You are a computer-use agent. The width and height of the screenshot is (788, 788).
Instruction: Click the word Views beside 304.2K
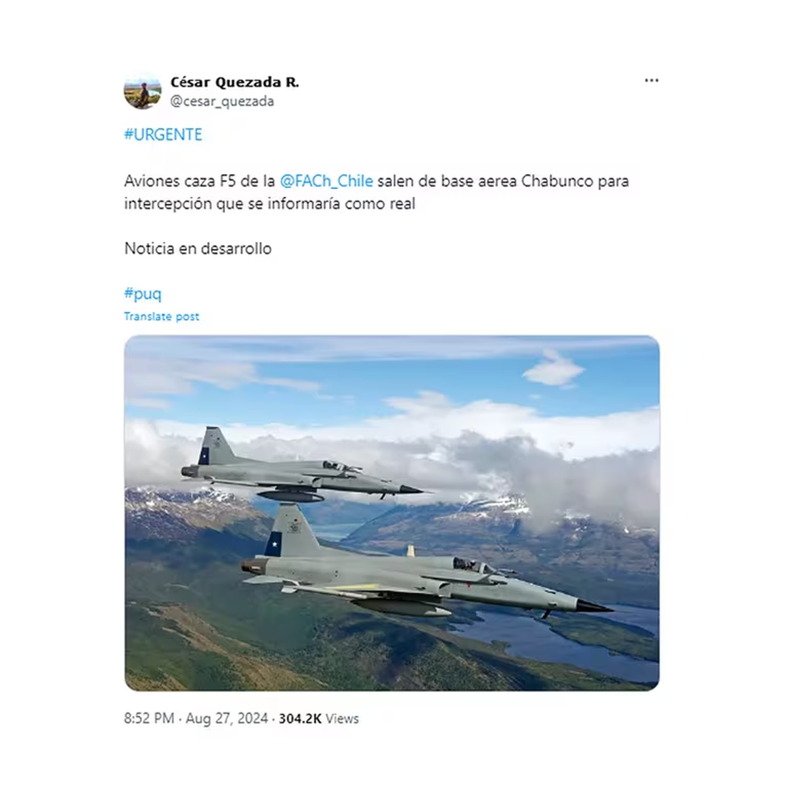tap(342, 718)
